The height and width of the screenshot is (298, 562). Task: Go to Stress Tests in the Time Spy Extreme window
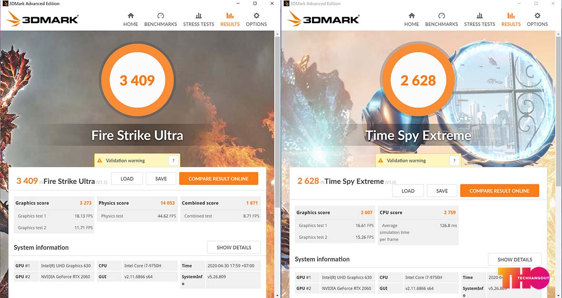pos(480,19)
